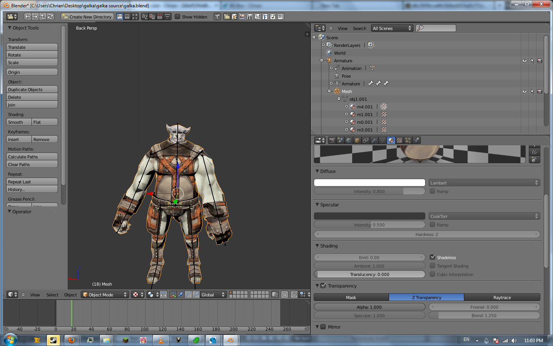Image resolution: width=553 pixels, height=346 pixels.
Task: Hide the Armature object with eye icon
Action: pos(525,61)
